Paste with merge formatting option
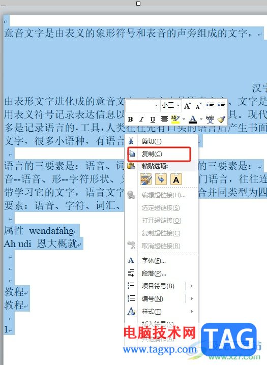 161,179
